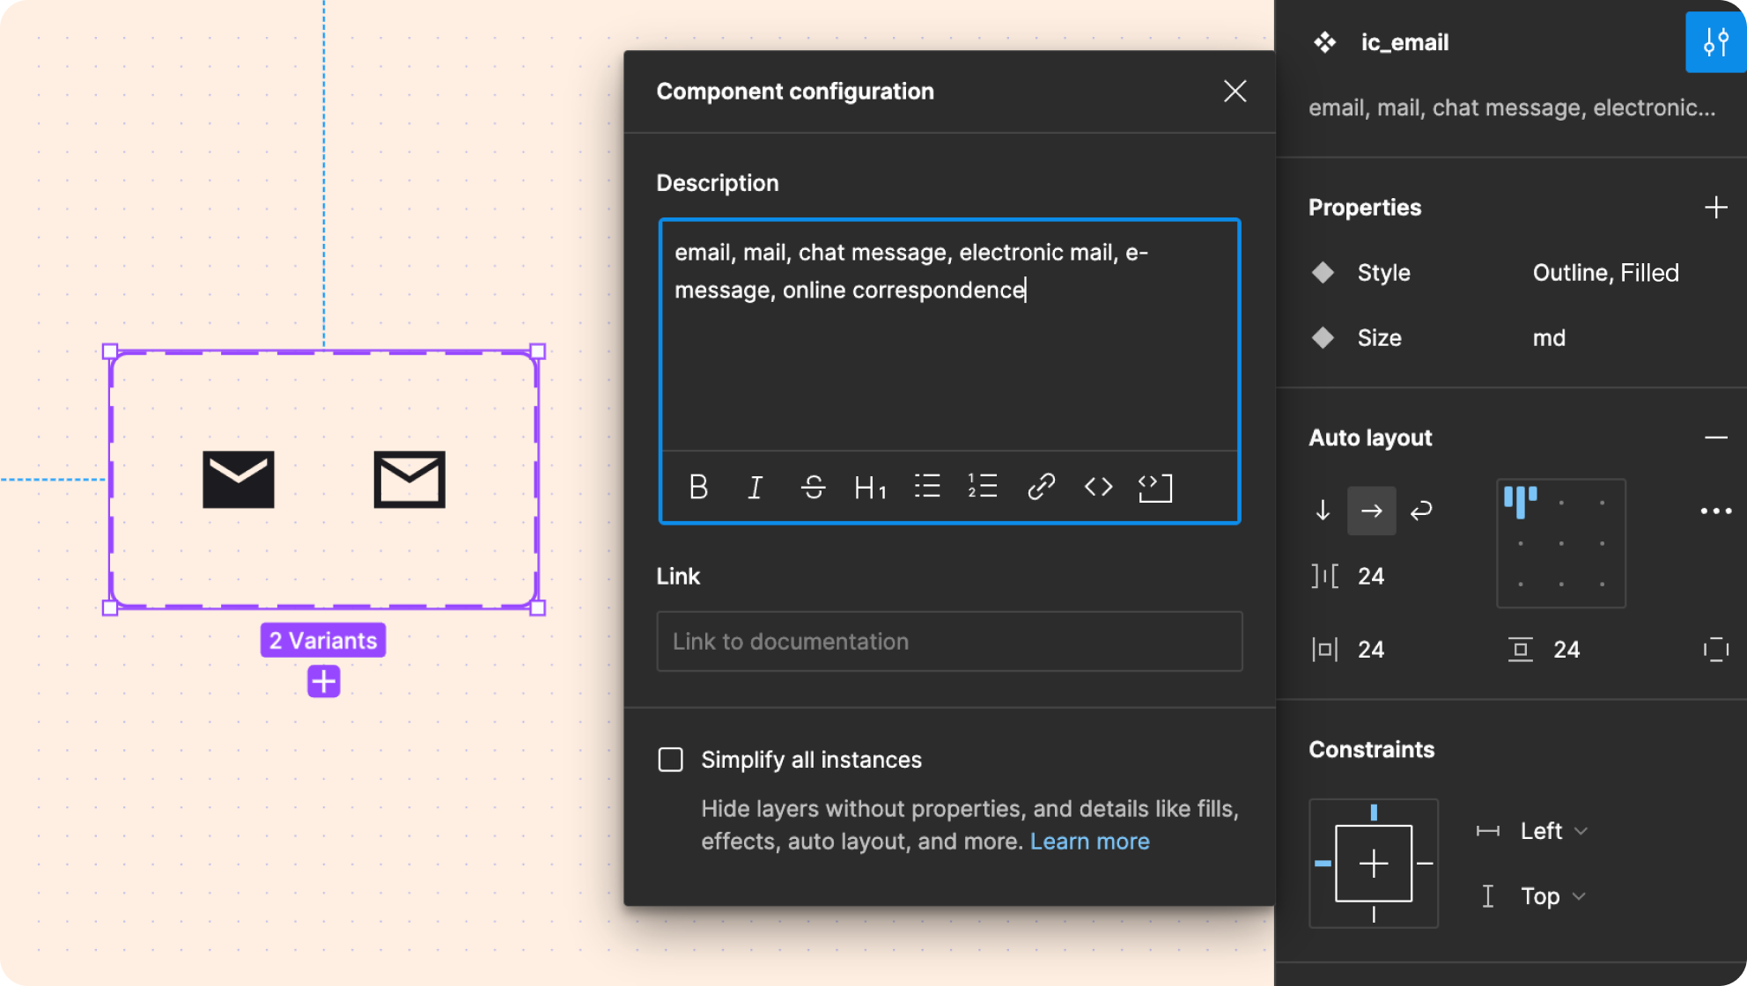Insert code block in description
Viewport: 1747px width, 986px height.
(x=1155, y=487)
